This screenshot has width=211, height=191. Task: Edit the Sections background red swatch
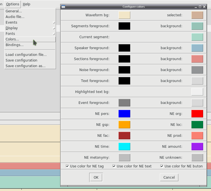[x=197, y=59]
